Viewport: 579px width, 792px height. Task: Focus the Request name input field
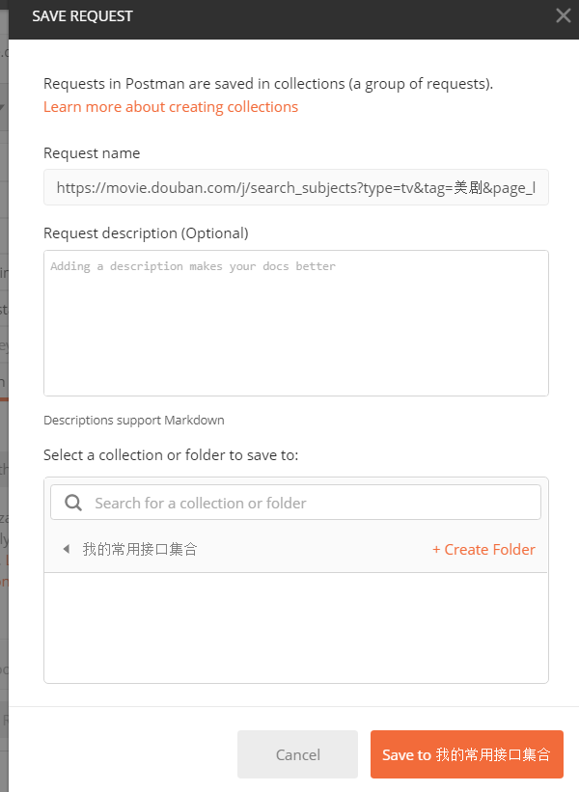296,187
